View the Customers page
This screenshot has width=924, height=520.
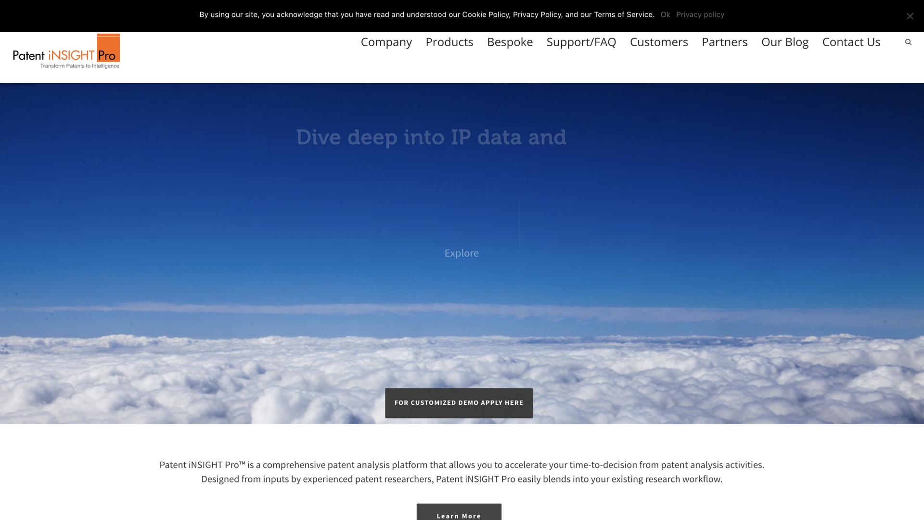tap(659, 42)
